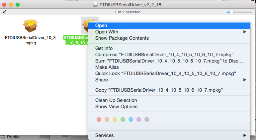Choose Get Info in context menu
Screen dimensions: 256x140
pos(169,48)
